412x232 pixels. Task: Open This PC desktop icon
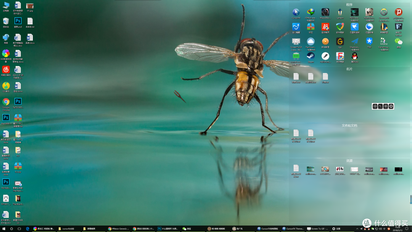pyautogui.click(x=6, y=5)
